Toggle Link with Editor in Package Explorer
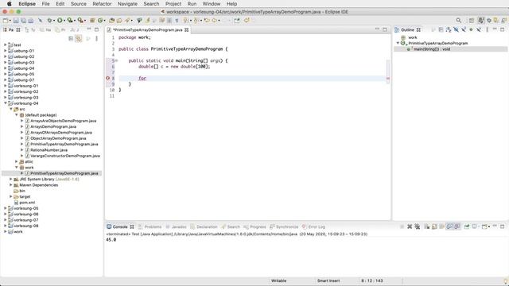Screen dimensions: 509x286 point(79,39)
